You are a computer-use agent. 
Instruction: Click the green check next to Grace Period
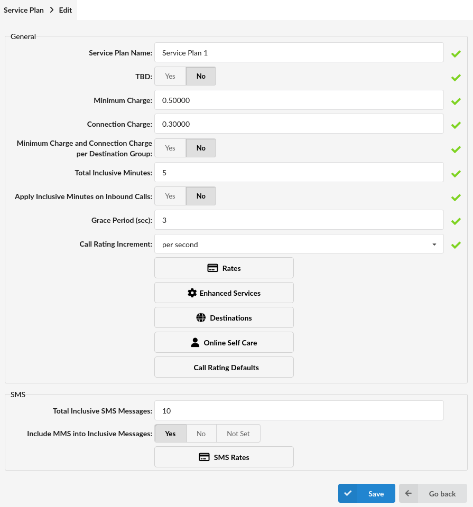[x=456, y=221]
